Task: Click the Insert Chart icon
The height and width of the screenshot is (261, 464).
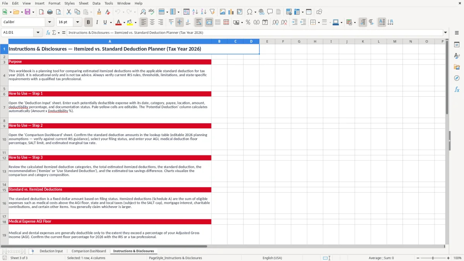Action: pos(231,12)
